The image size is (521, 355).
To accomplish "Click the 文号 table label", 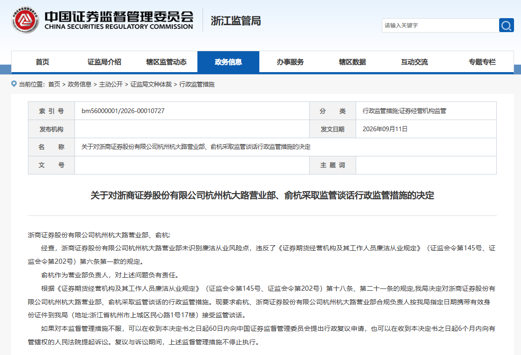I will [x=52, y=165].
